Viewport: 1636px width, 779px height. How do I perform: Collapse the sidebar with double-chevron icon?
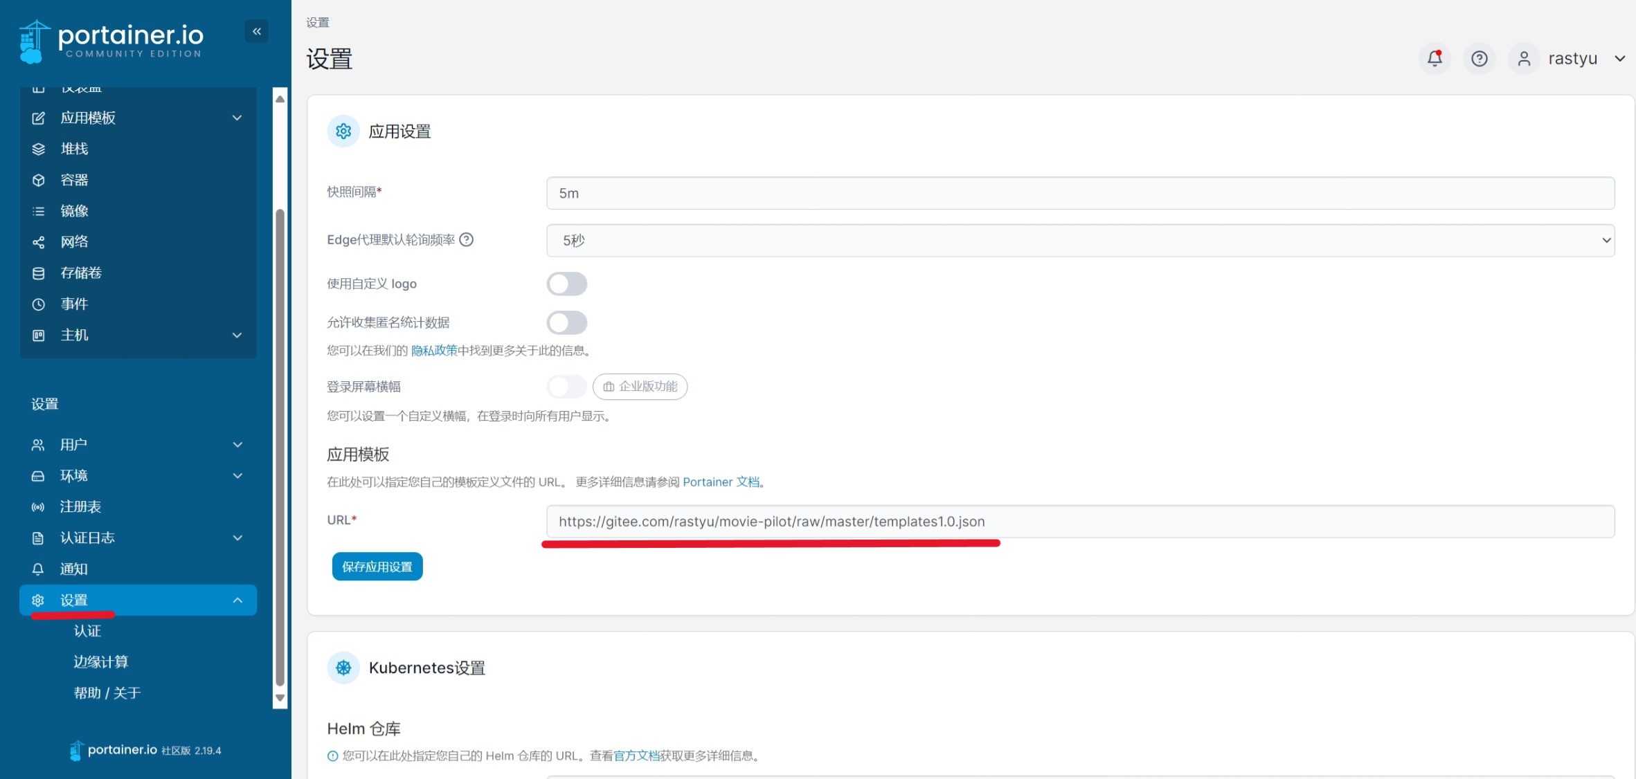(x=256, y=31)
